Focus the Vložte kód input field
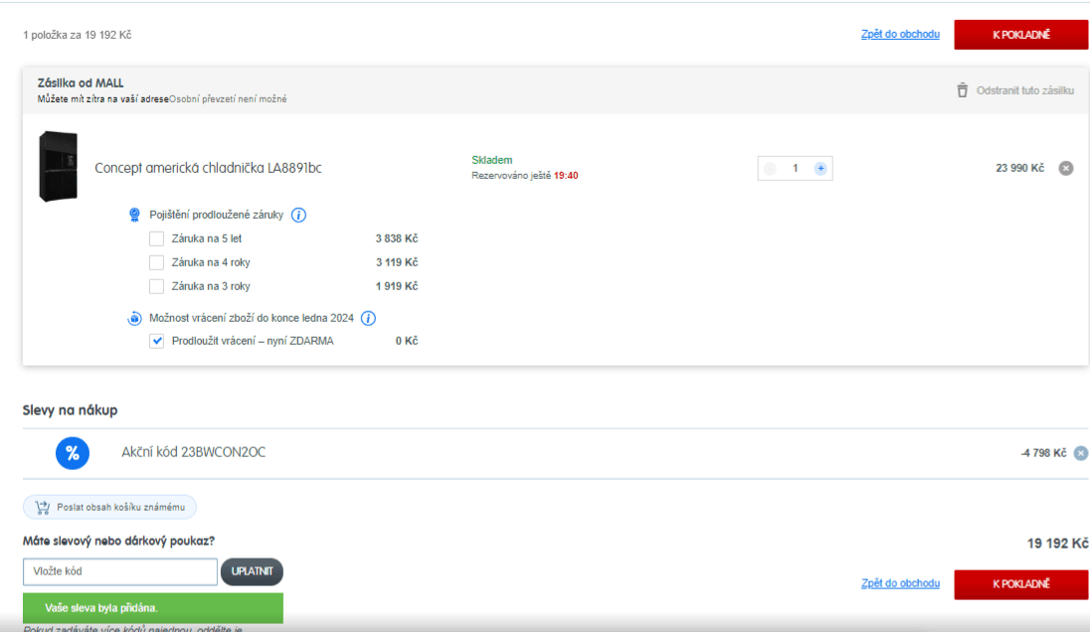 pos(120,571)
